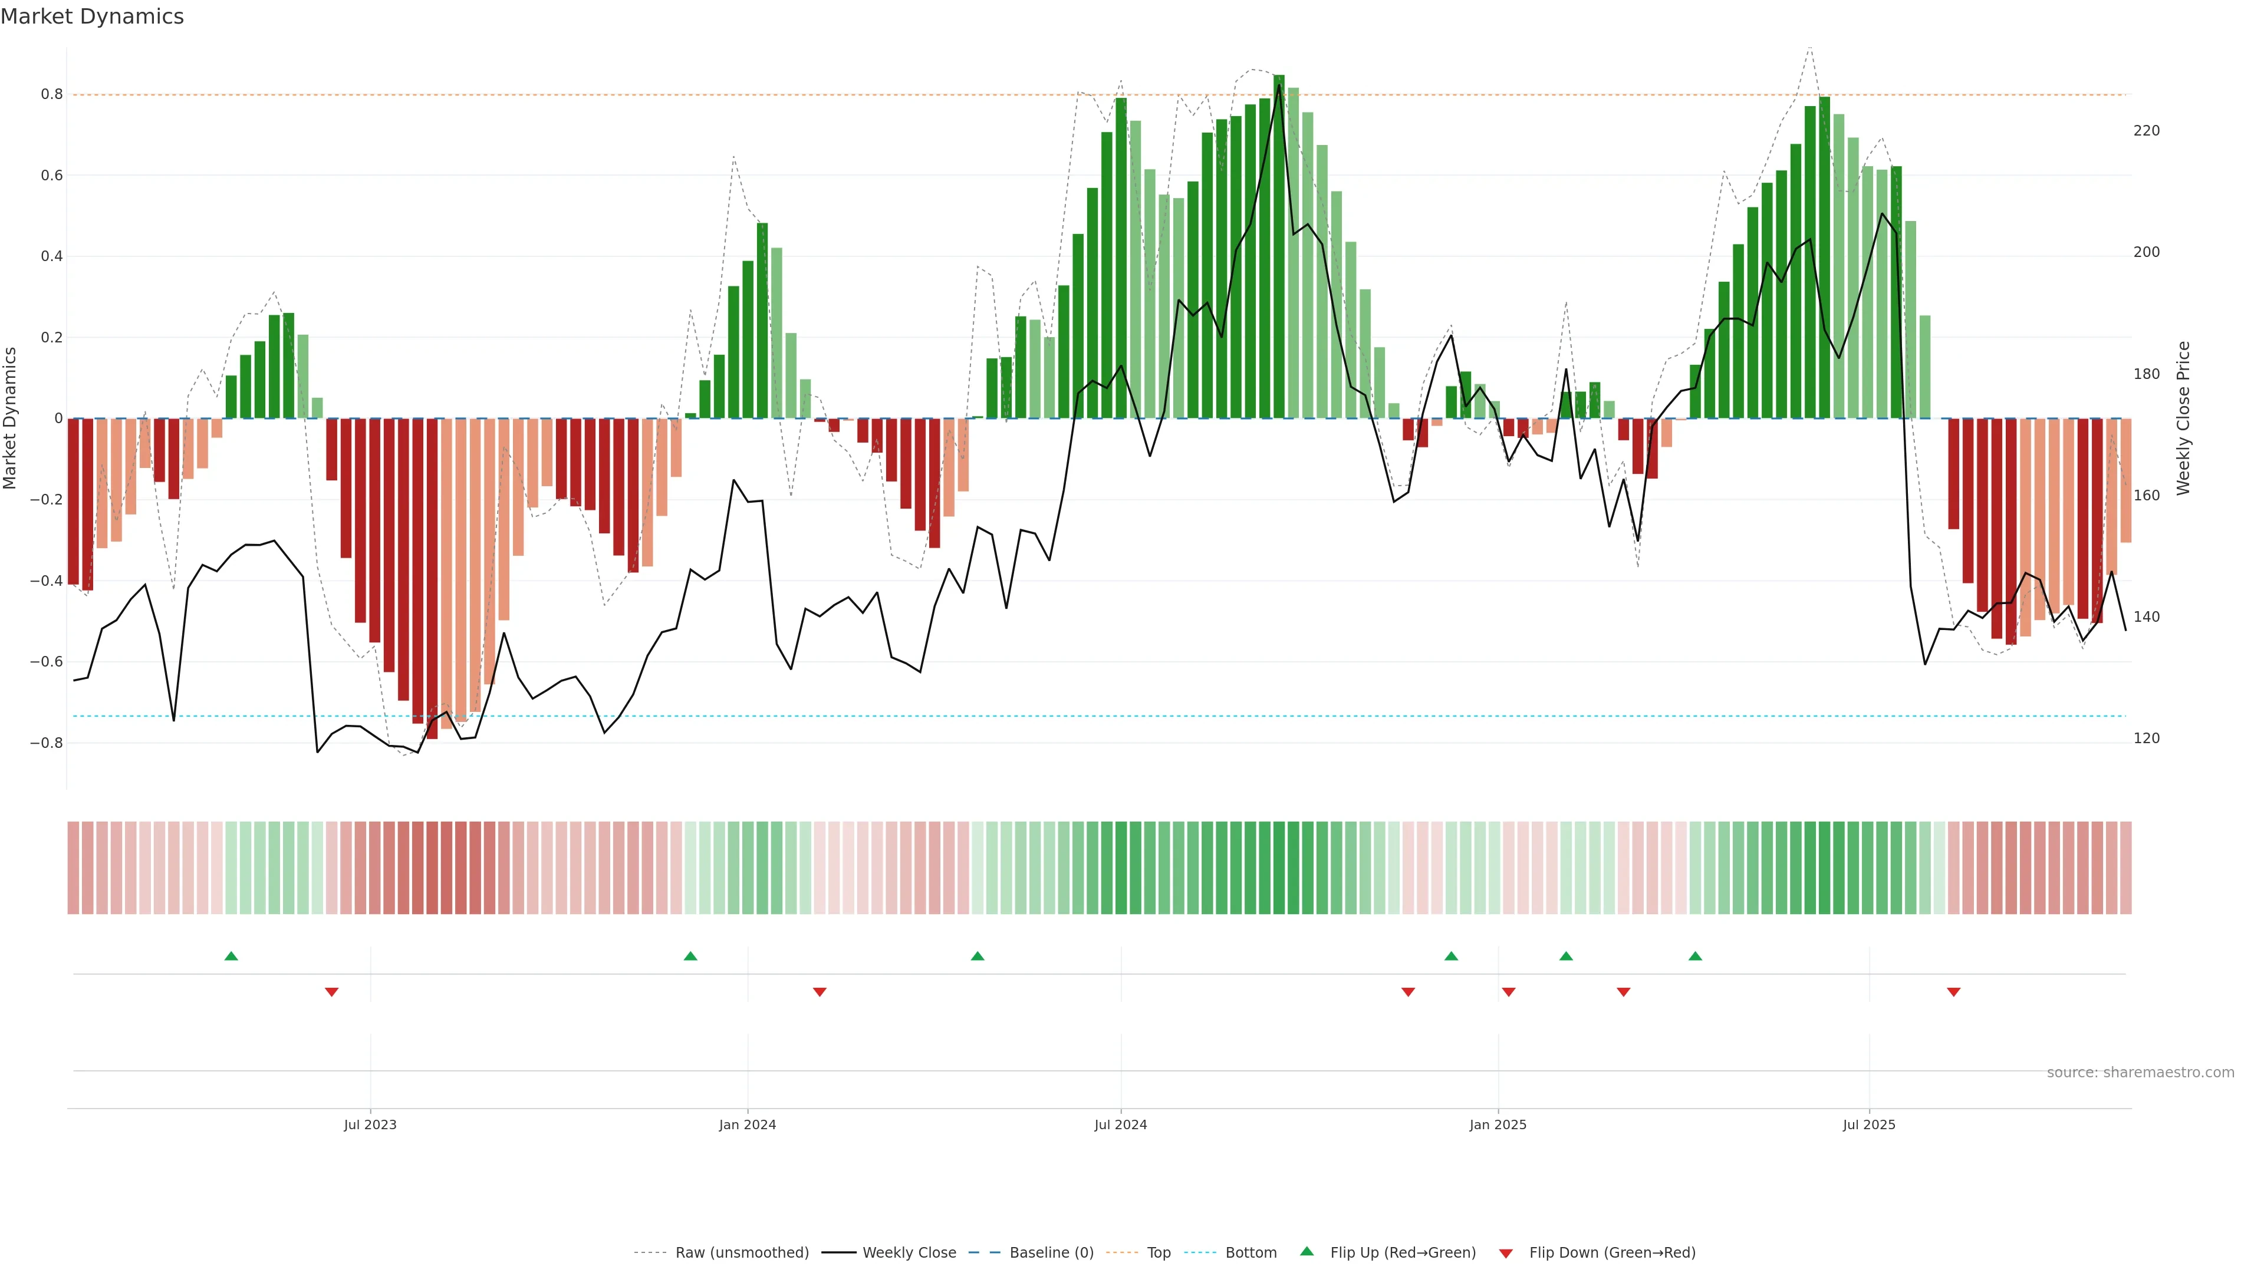The image size is (2264, 1273).
Task: Toggle the Raw (unsmoothed) legend entry
Action: click(741, 1253)
